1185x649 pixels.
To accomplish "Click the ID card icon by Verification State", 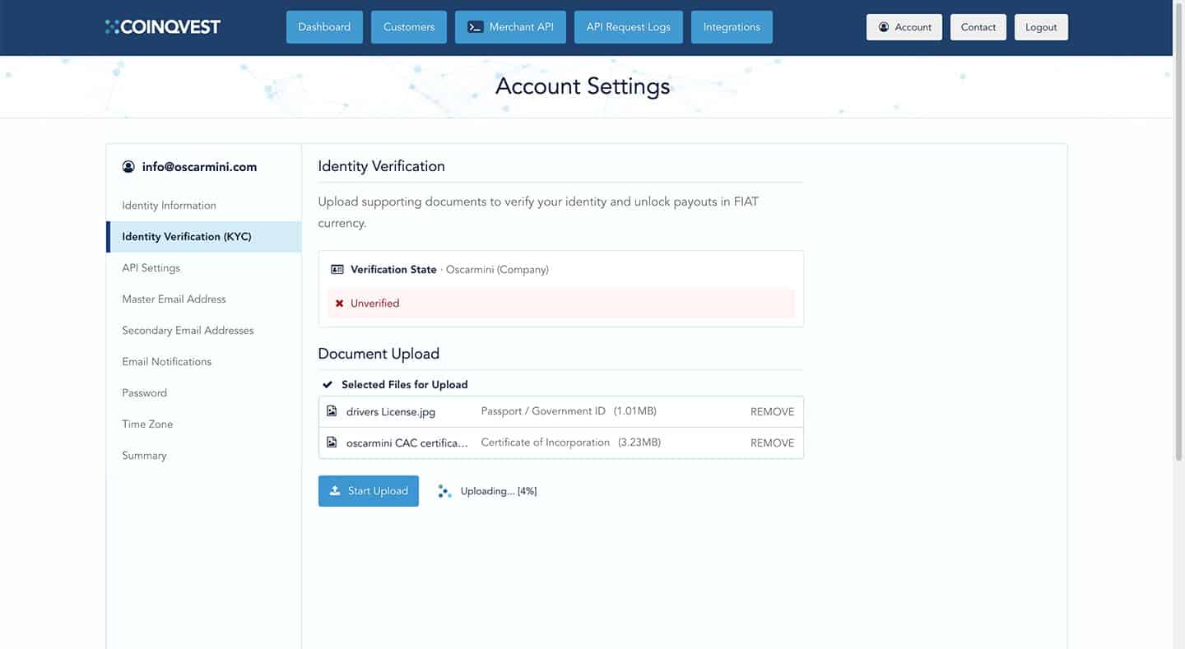I will click(x=337, y=270).
